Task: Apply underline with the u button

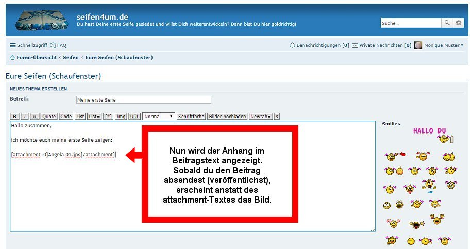Action: (35, 117)
